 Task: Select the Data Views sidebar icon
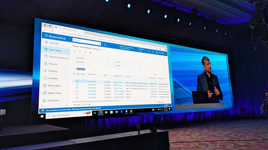point(46,50)
